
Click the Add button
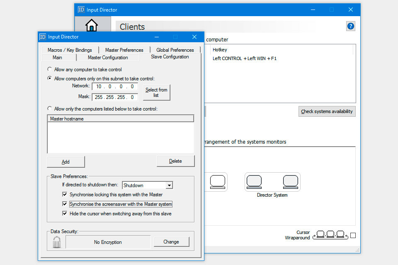coord(66,162)
